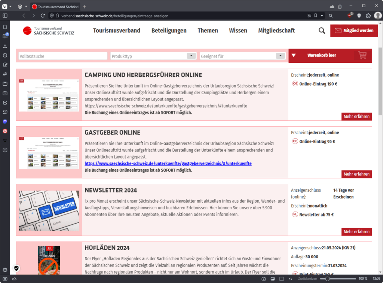Open the History panel in sidebar

[5, 55]
